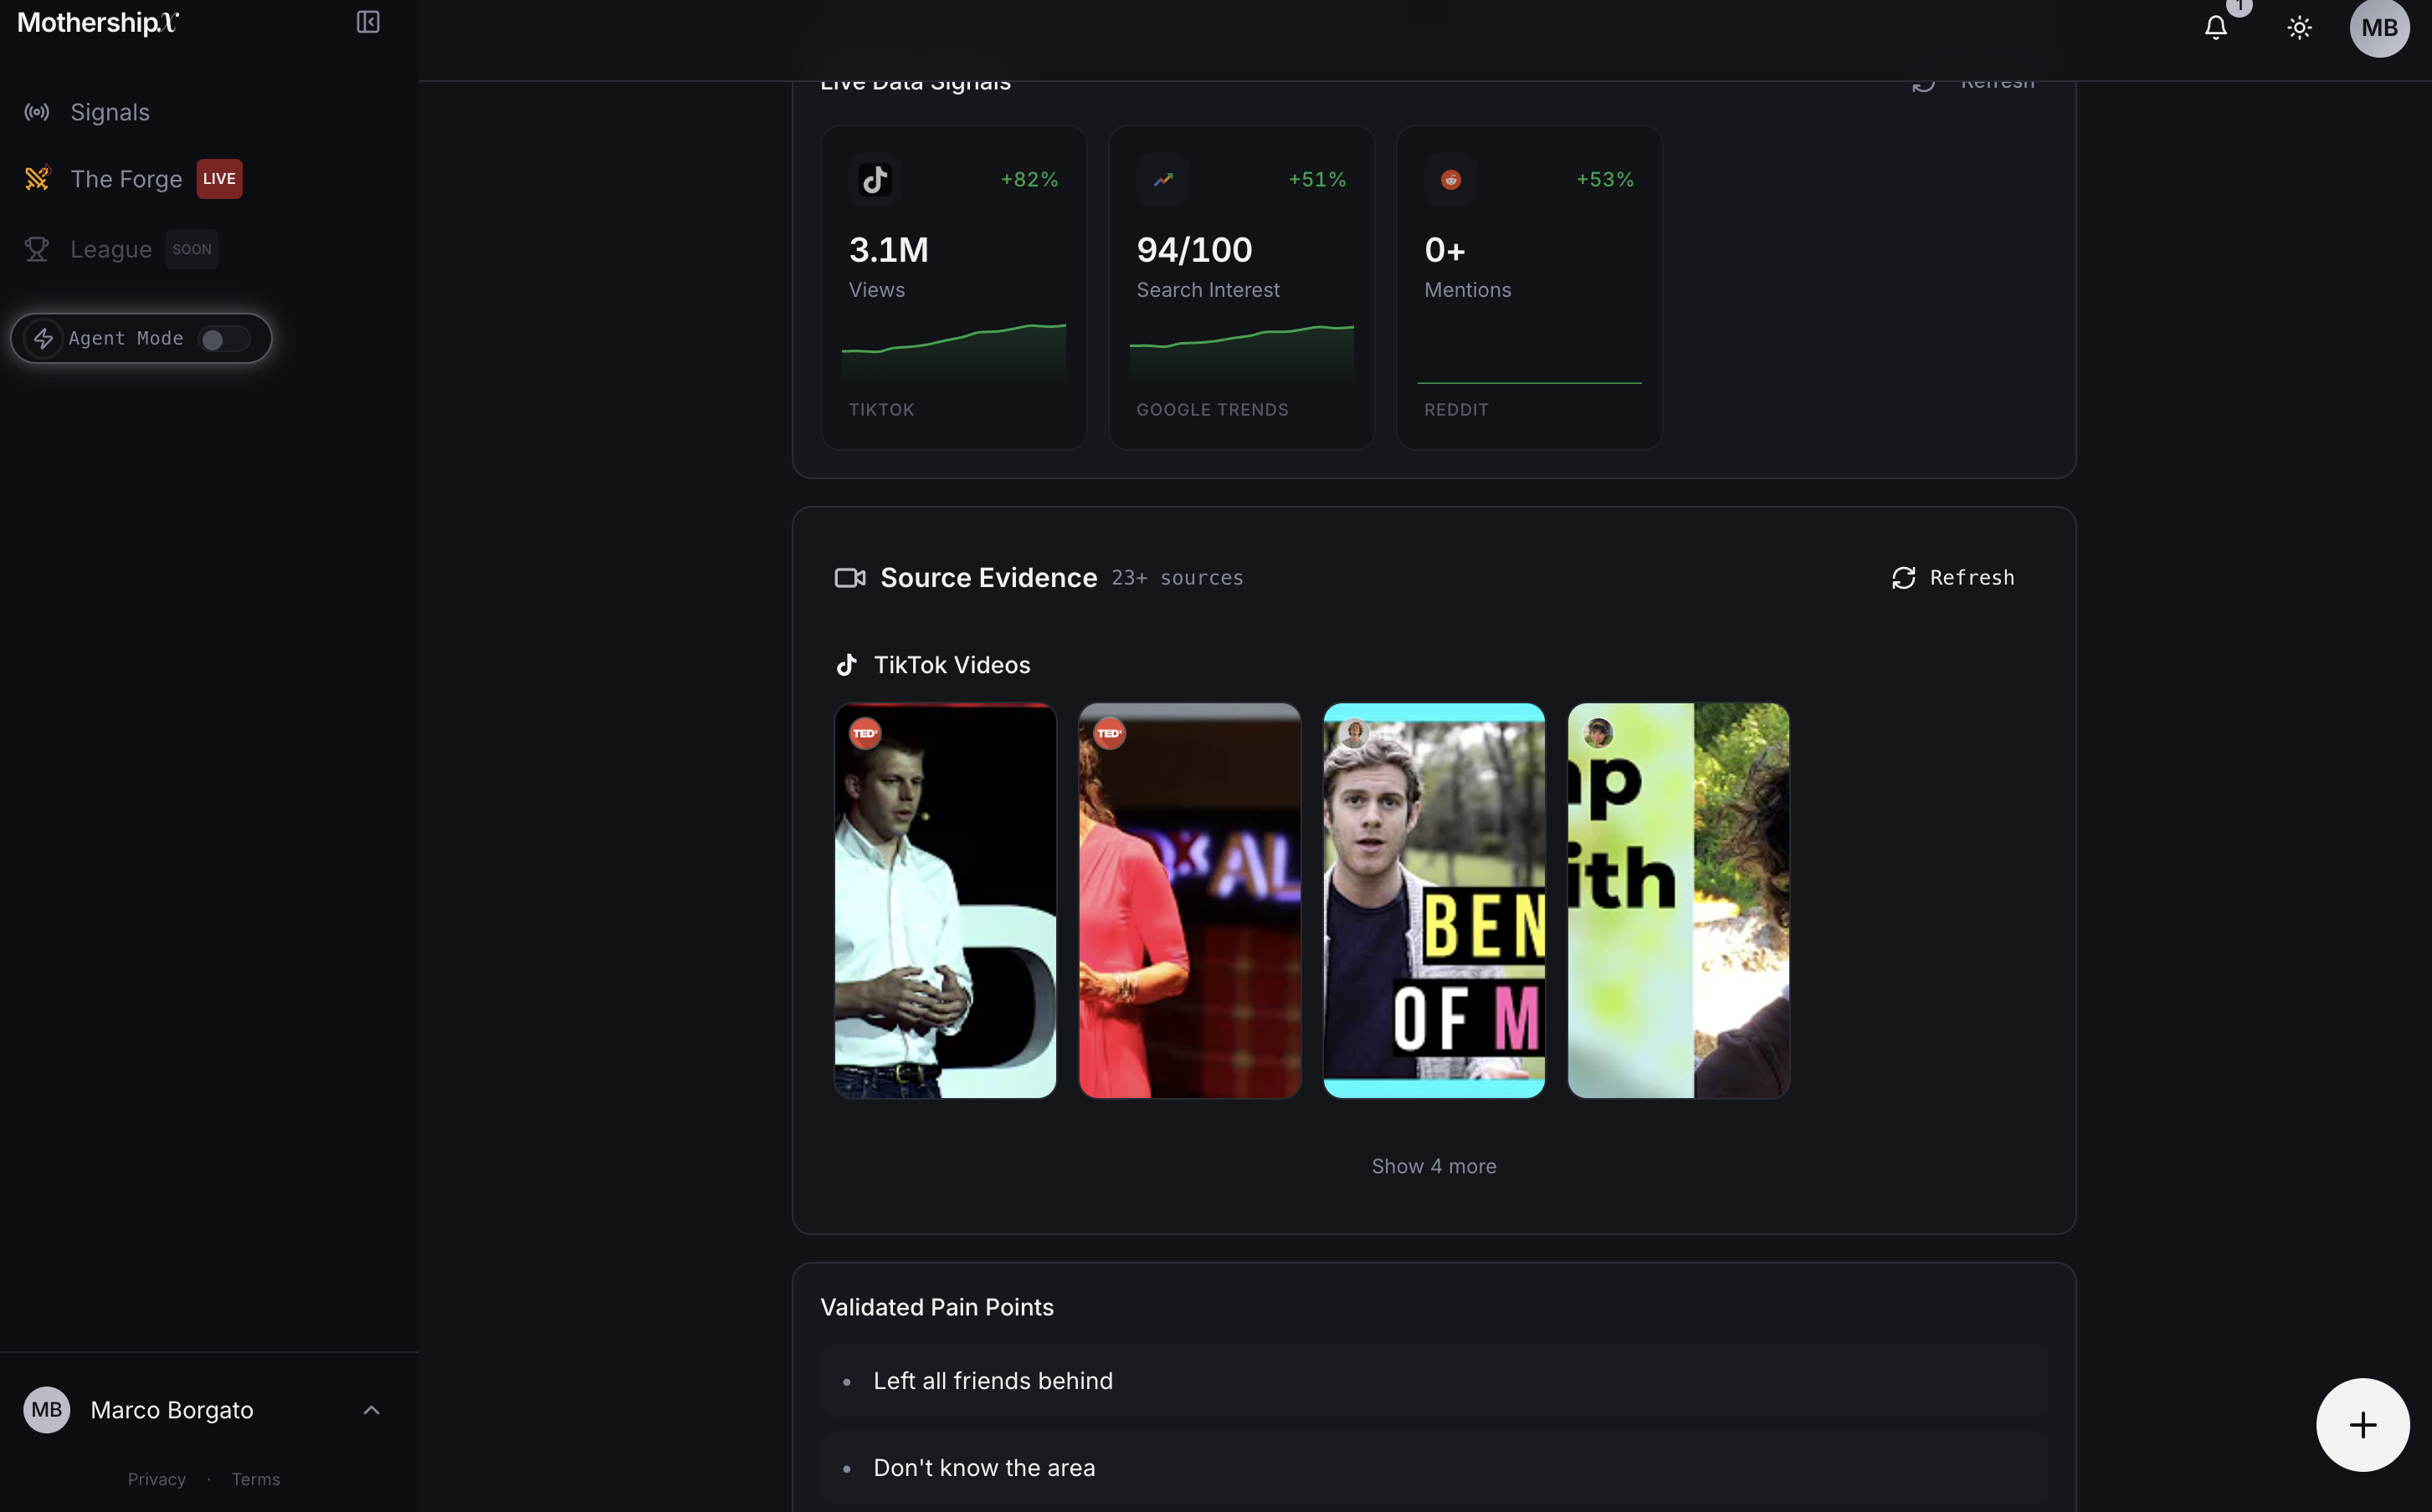Image resolution: width=2432 pixels, height=1512 pixels.
Task: Open the Terms link
Action: click(255, 1479)
